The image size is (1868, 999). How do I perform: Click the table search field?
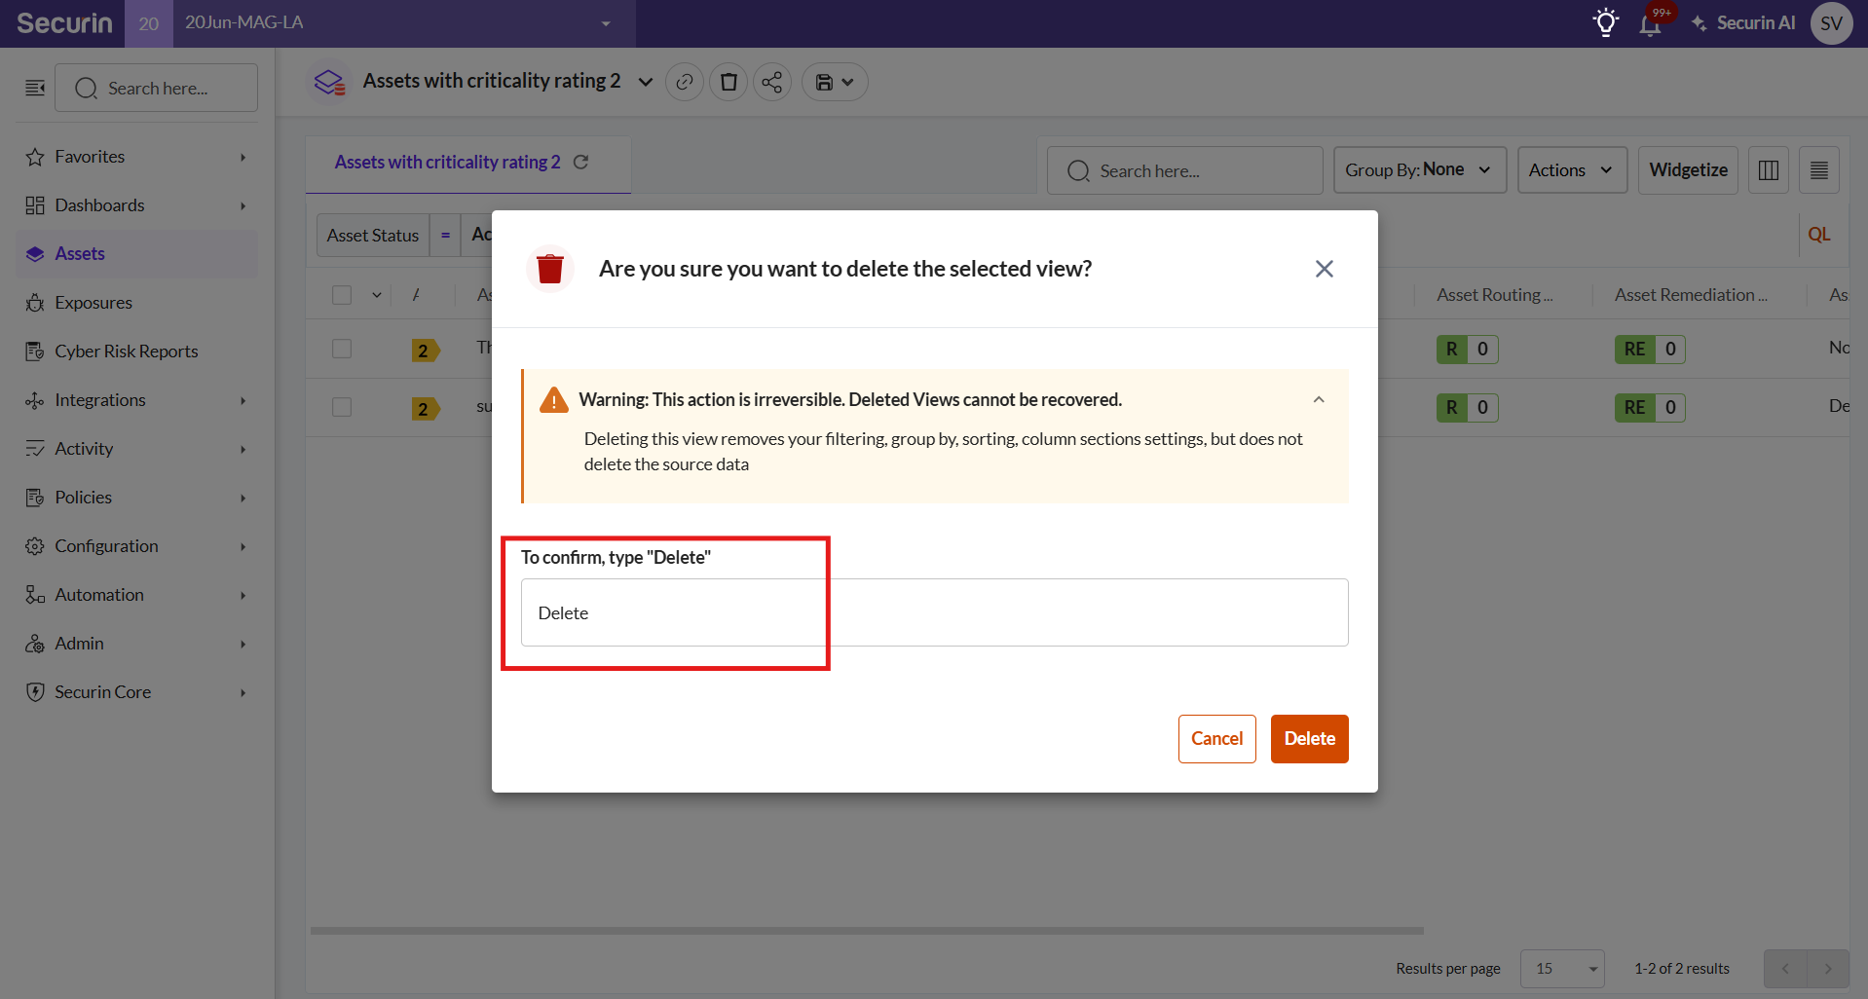click(1185, 170)
